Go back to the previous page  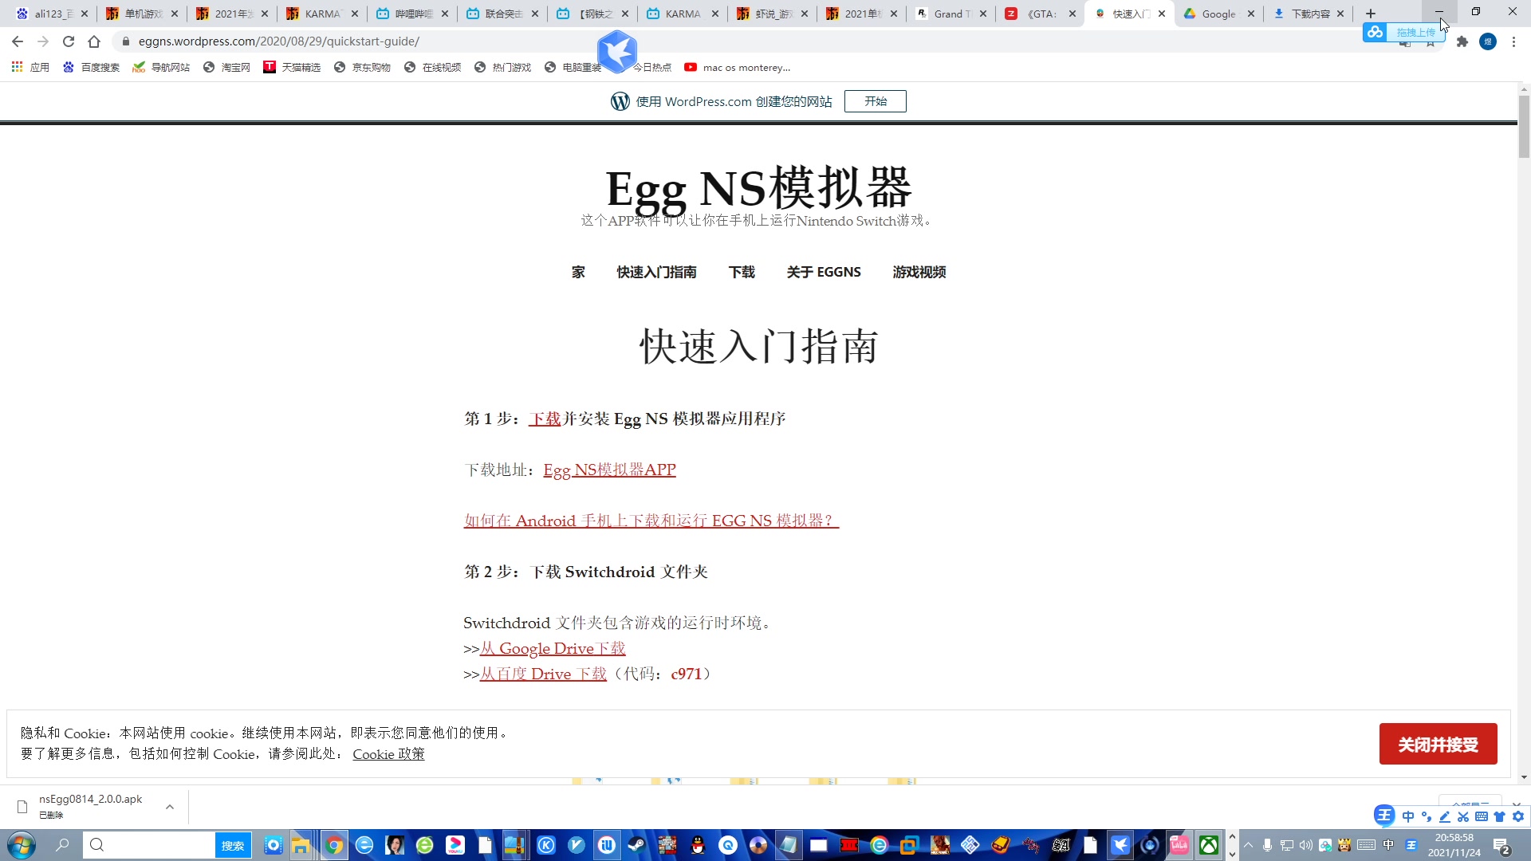tap(18, 41)
